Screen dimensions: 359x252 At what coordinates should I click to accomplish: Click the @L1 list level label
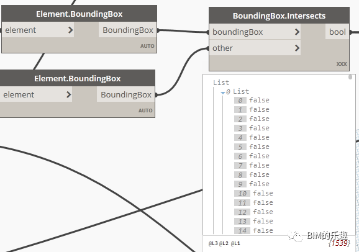coord(235,243)
